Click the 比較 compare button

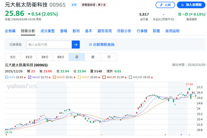click(165, 5)
